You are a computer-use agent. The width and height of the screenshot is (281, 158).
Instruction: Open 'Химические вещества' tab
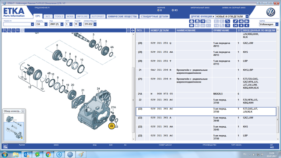[122, 17]
